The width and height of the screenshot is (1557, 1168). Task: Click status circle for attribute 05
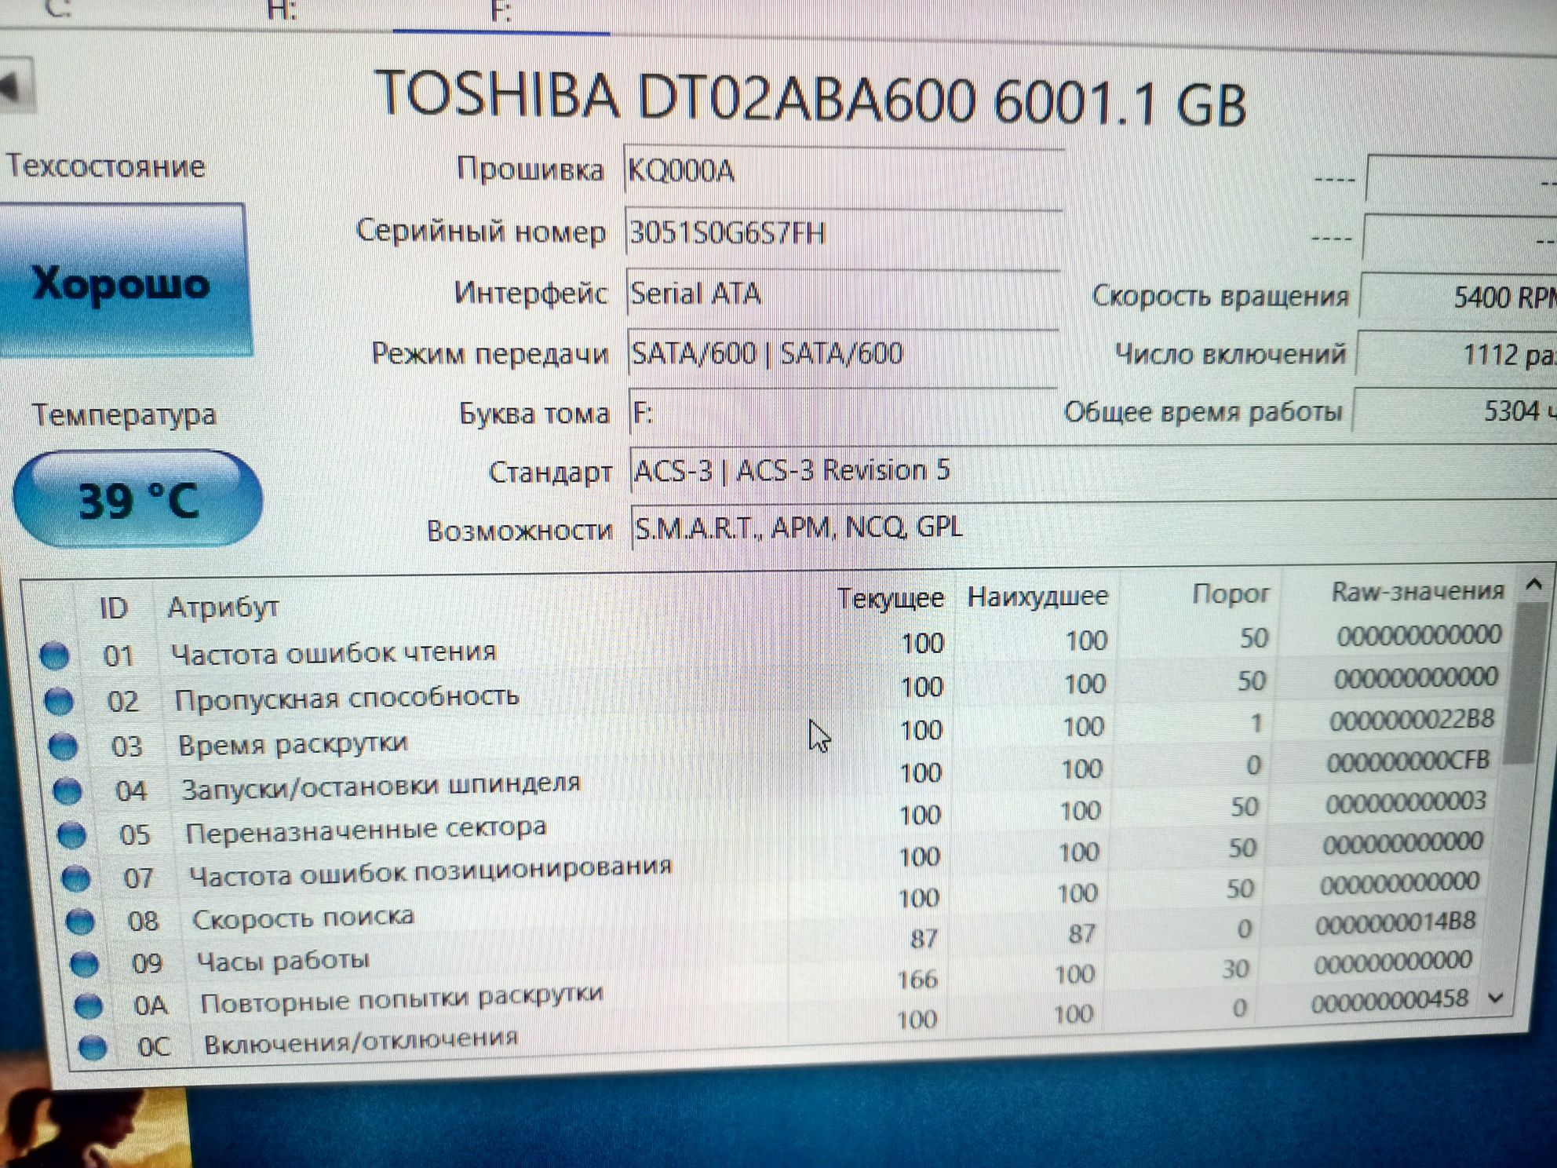(x=71, y=834)
